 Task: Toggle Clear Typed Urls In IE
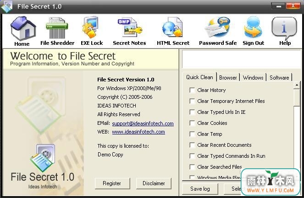(192, 112)
